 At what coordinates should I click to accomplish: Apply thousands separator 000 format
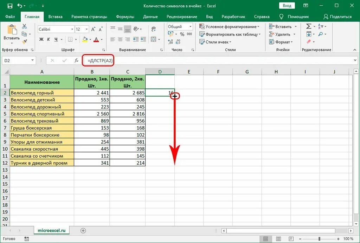tap(189, 34)
